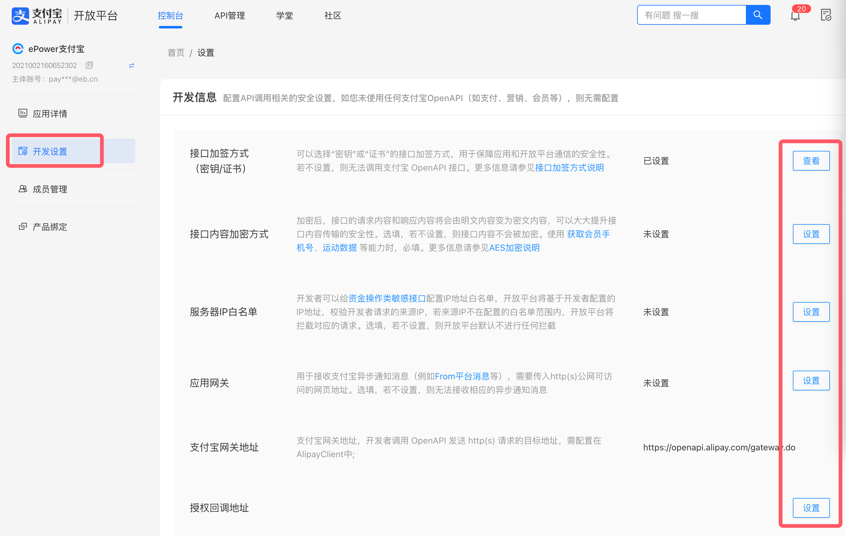The height and width of the screenshot is (536, 846).
Task: Click the 已设置 status text
Action: pyautogui.click(x=656, y=161)
